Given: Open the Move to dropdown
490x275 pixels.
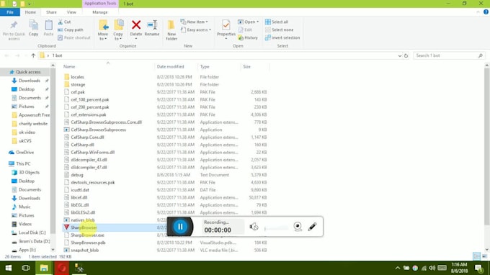Looking at the screenshot, I should coord(103,30).
